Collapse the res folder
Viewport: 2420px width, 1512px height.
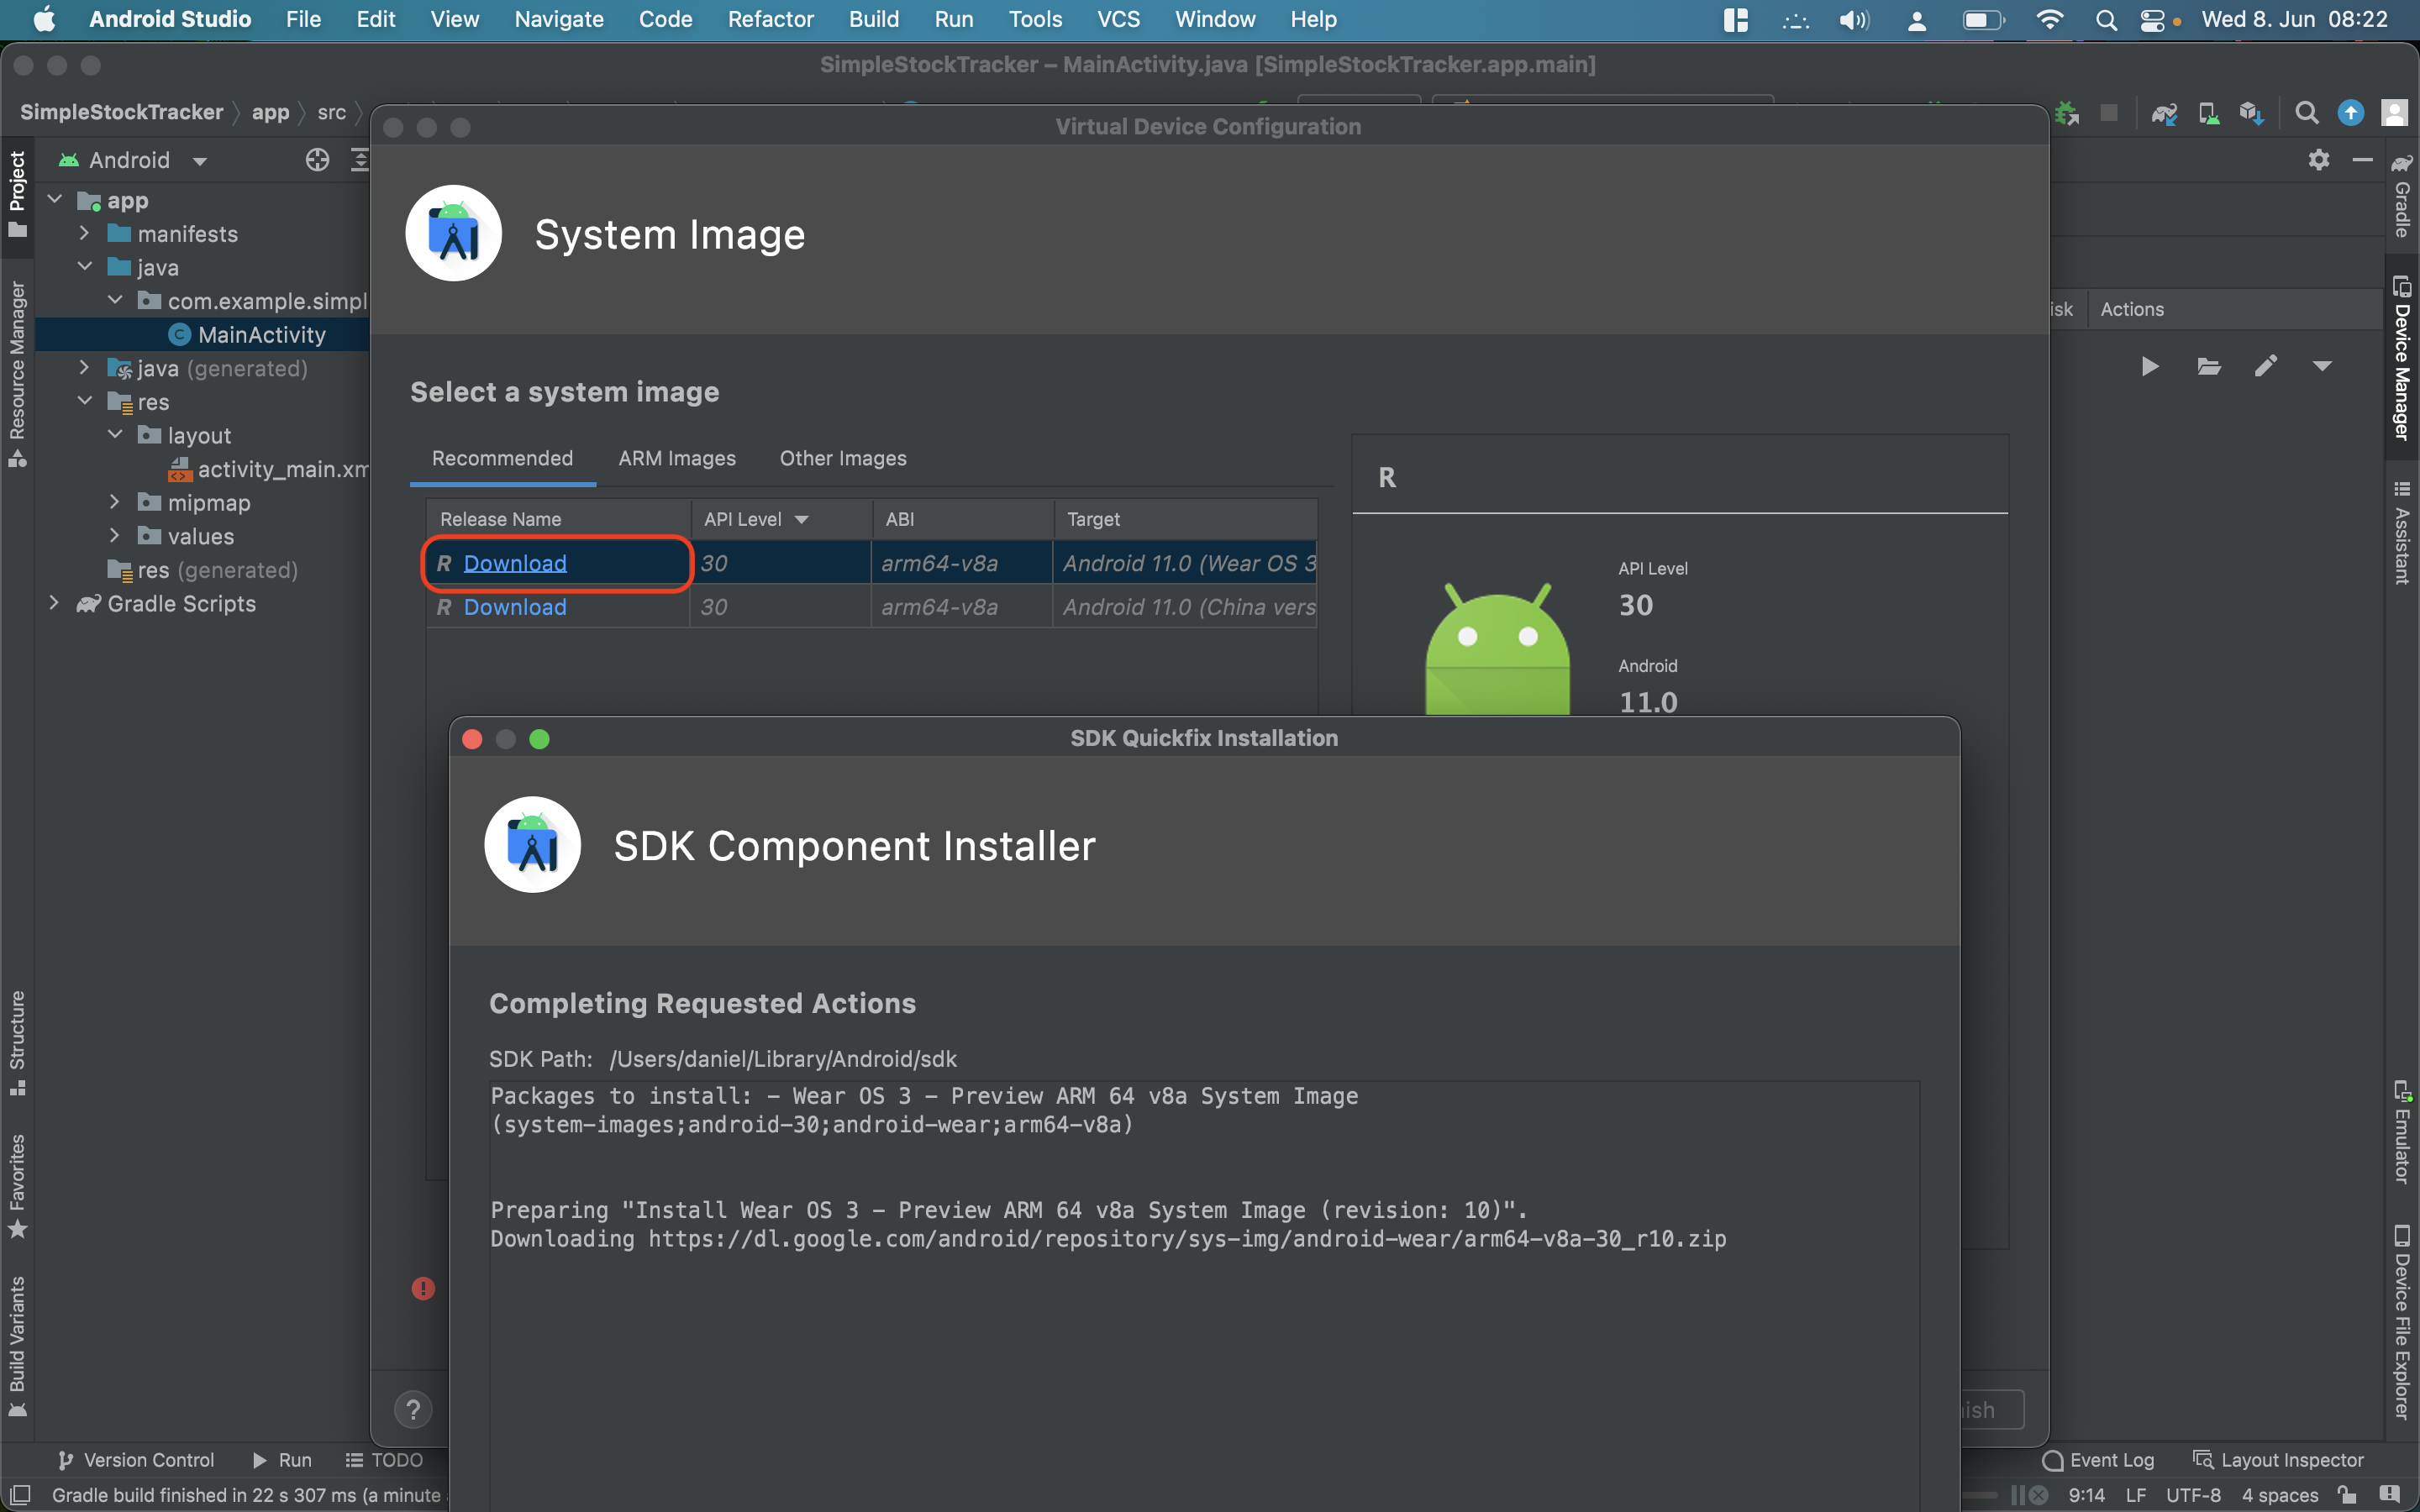point(85,402)
